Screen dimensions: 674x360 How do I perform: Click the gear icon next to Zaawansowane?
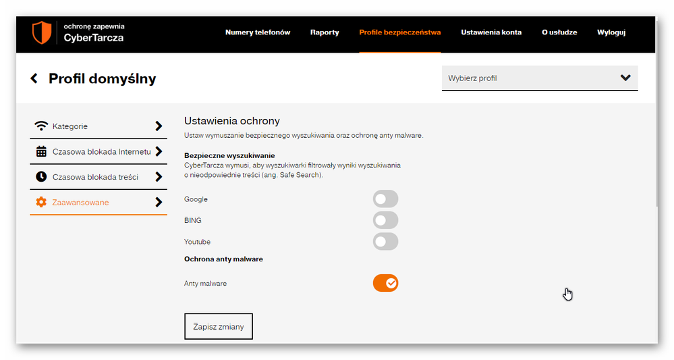pos(42,202)
